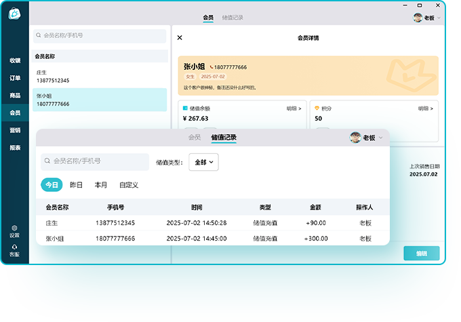Click the 2025-07-02 date tag
461x322 pixels.
(x=213, y=77)
